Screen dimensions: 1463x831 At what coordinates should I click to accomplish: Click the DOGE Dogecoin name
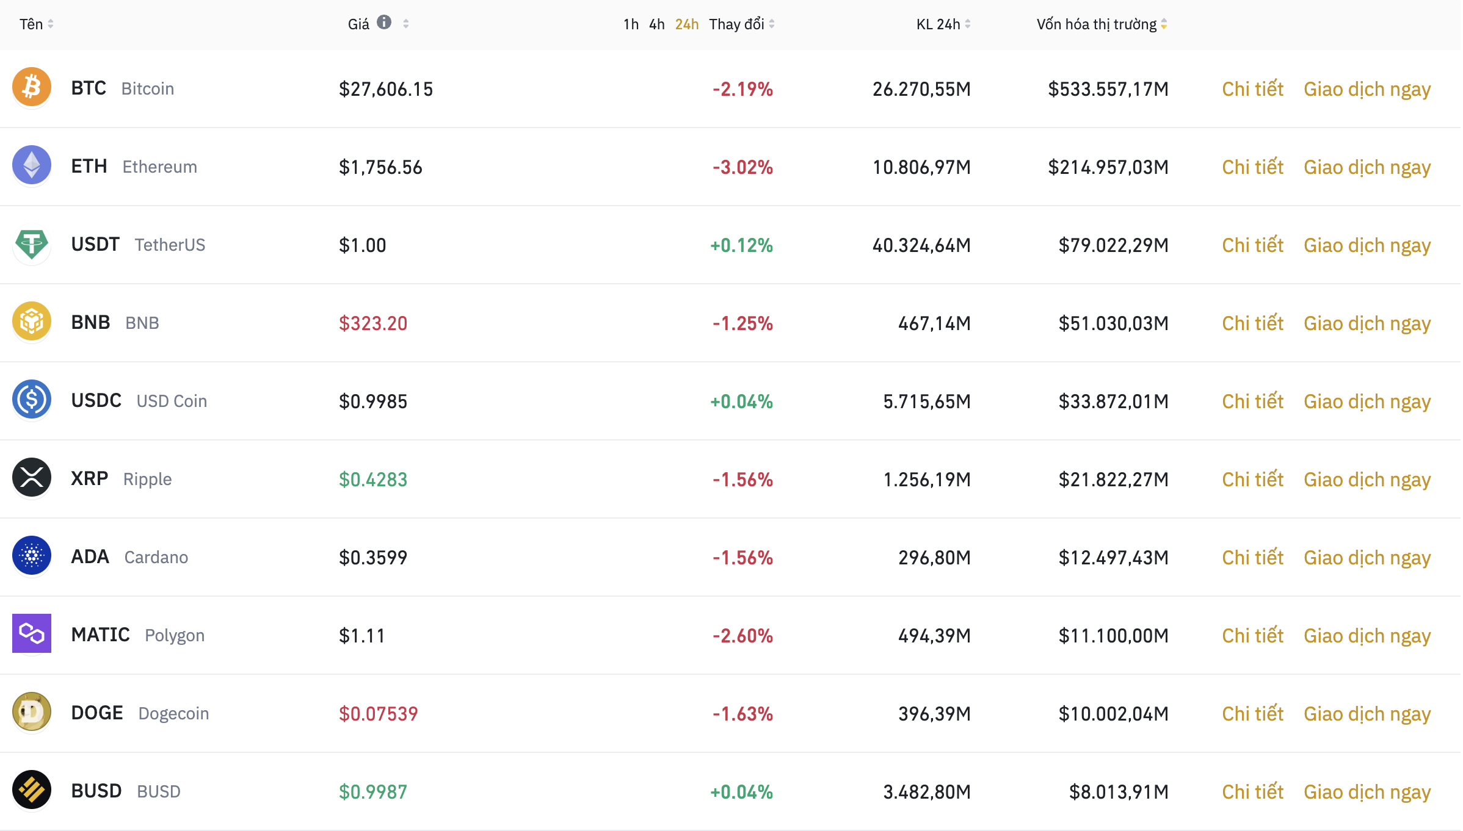[x=140, y=713]
